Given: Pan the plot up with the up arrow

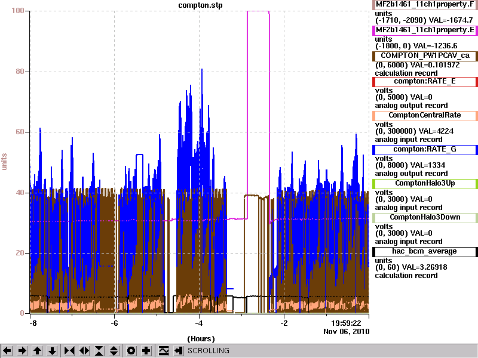Looking at the screenshot, I should [37, 351].
